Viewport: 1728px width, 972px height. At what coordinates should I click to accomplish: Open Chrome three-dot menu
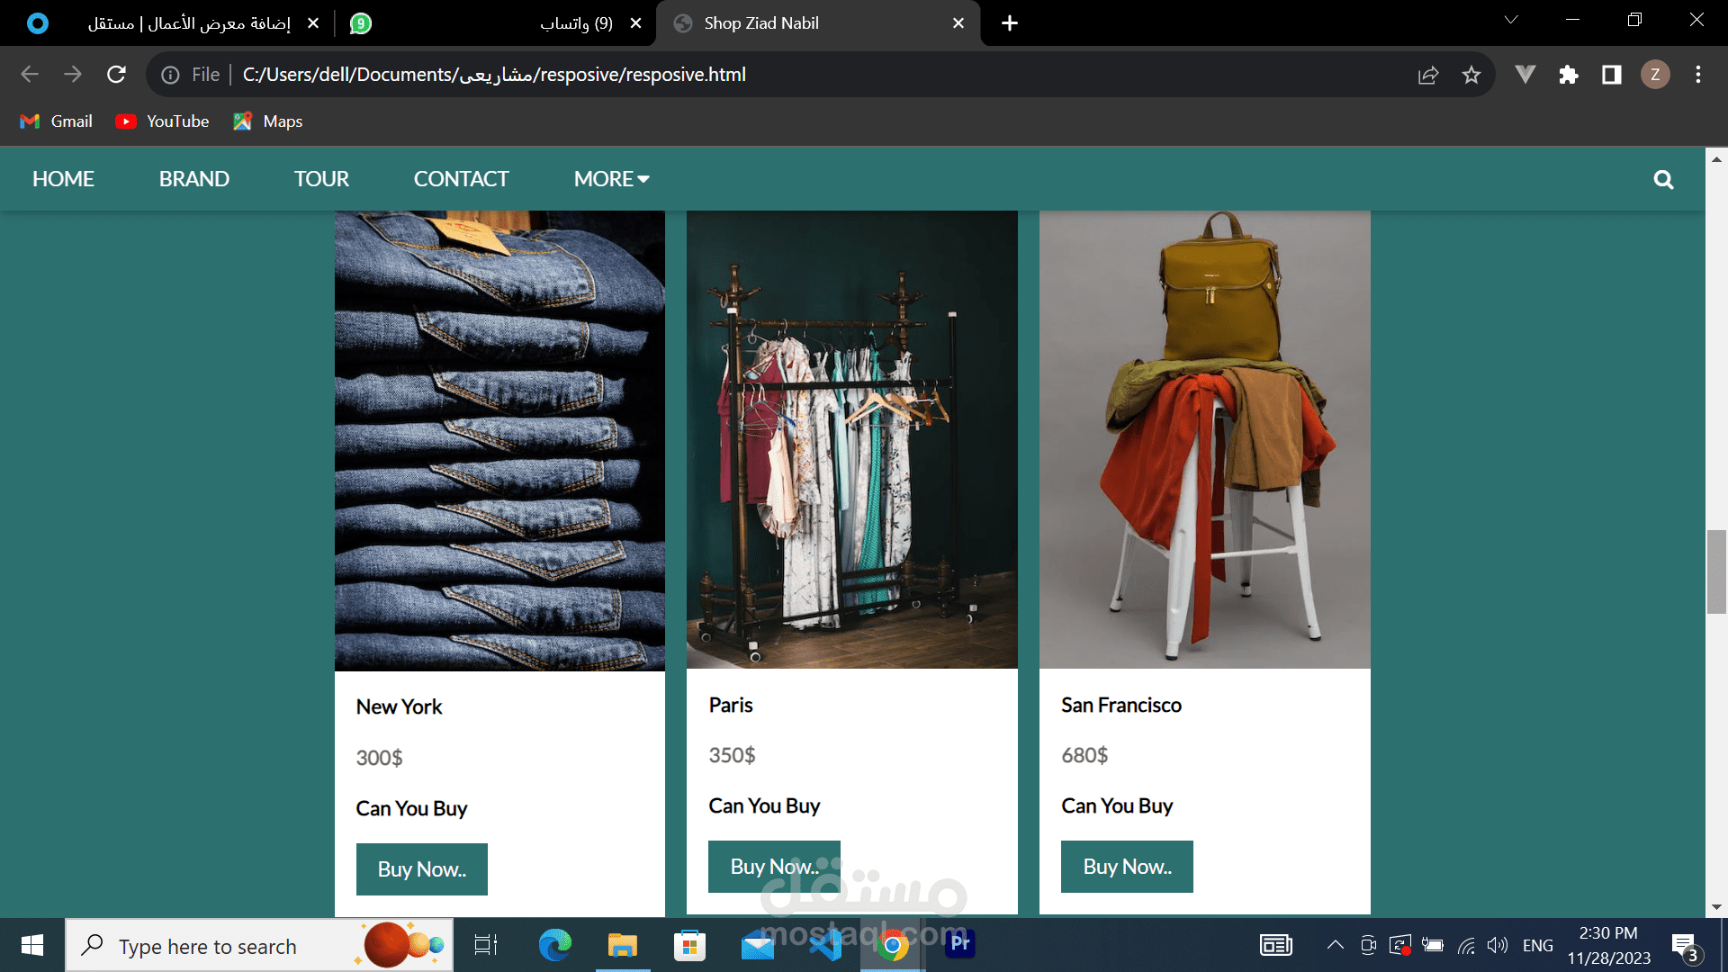coord(1698,75)
